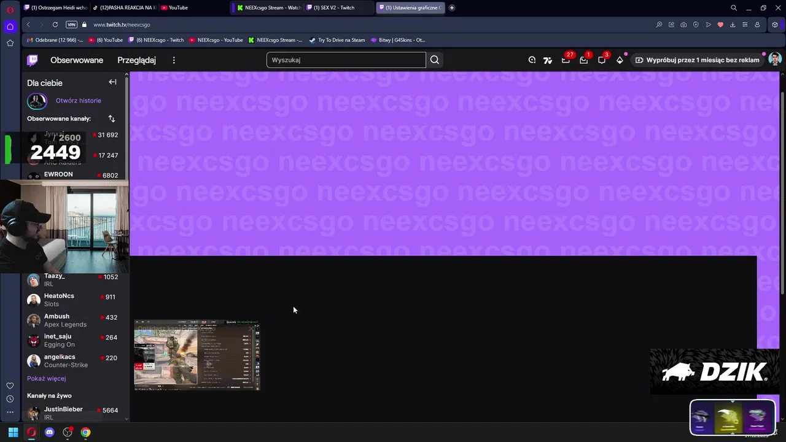Switch to Ustawienia graficzne tab
This screenshot has width=786, height=442.
(x=410, y=7)
